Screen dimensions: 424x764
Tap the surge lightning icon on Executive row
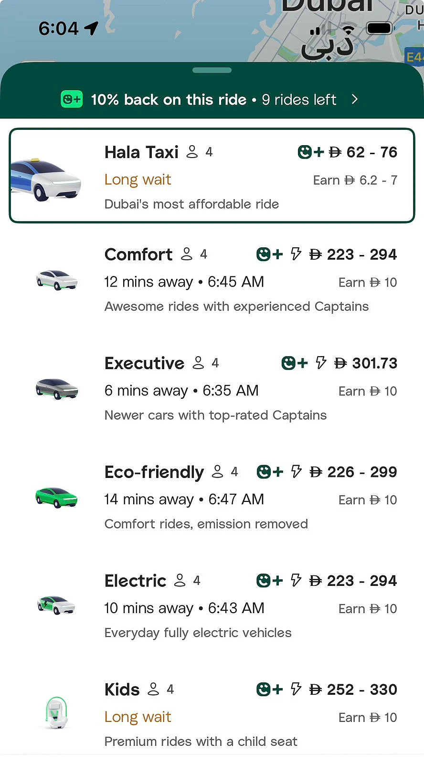coord(321,363)
